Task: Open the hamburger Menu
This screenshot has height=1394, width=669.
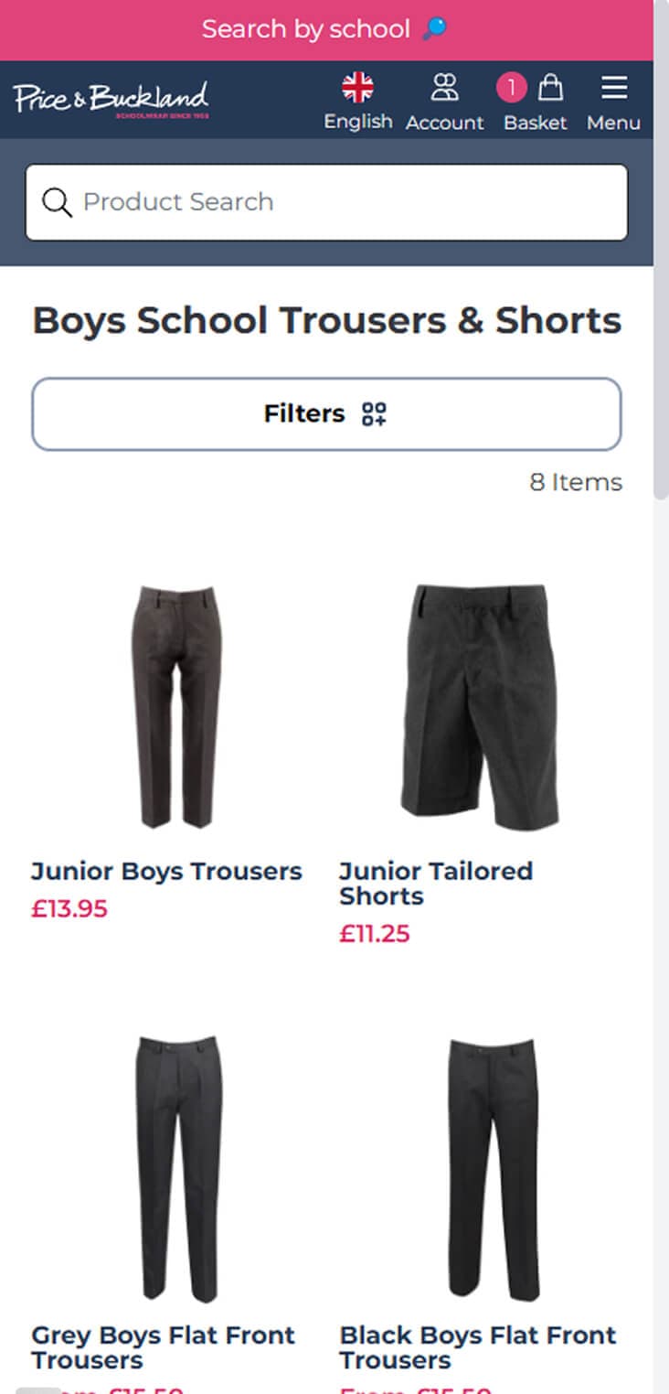Action: [613, 89]
